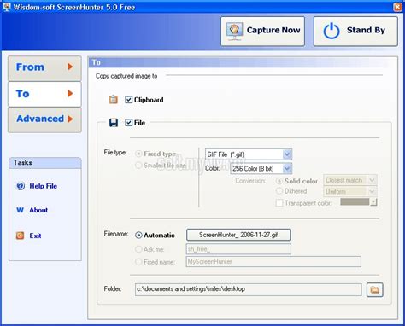This screenshot has width=405, height=326.
Task: Close the ScreenHunter window
Action: tap(397, 7)
